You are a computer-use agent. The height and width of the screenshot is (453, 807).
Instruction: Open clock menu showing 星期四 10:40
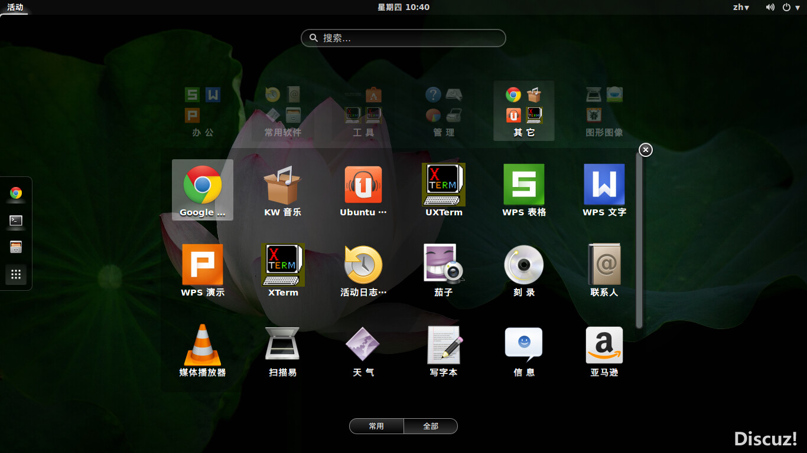click(403, 7)
